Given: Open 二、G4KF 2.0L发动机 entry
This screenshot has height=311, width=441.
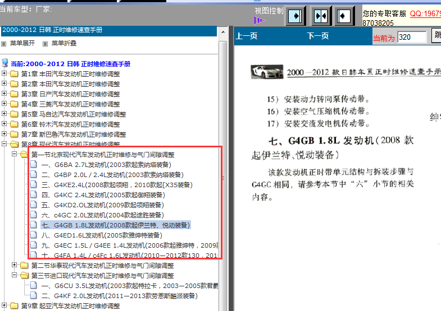Looking at the screenshot, I should tap(120, 295).
